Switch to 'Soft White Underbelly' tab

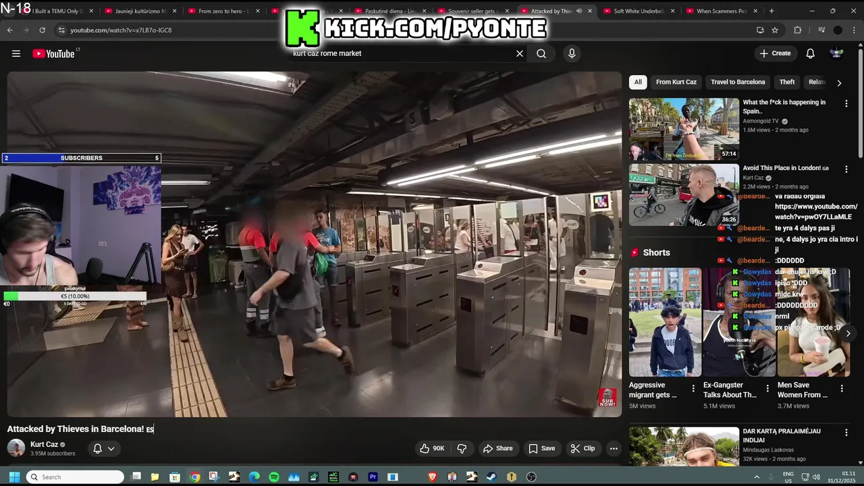coord(637,11)
